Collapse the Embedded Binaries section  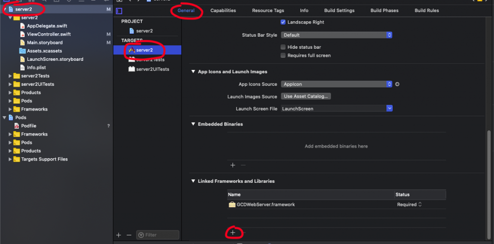(193, 124)
